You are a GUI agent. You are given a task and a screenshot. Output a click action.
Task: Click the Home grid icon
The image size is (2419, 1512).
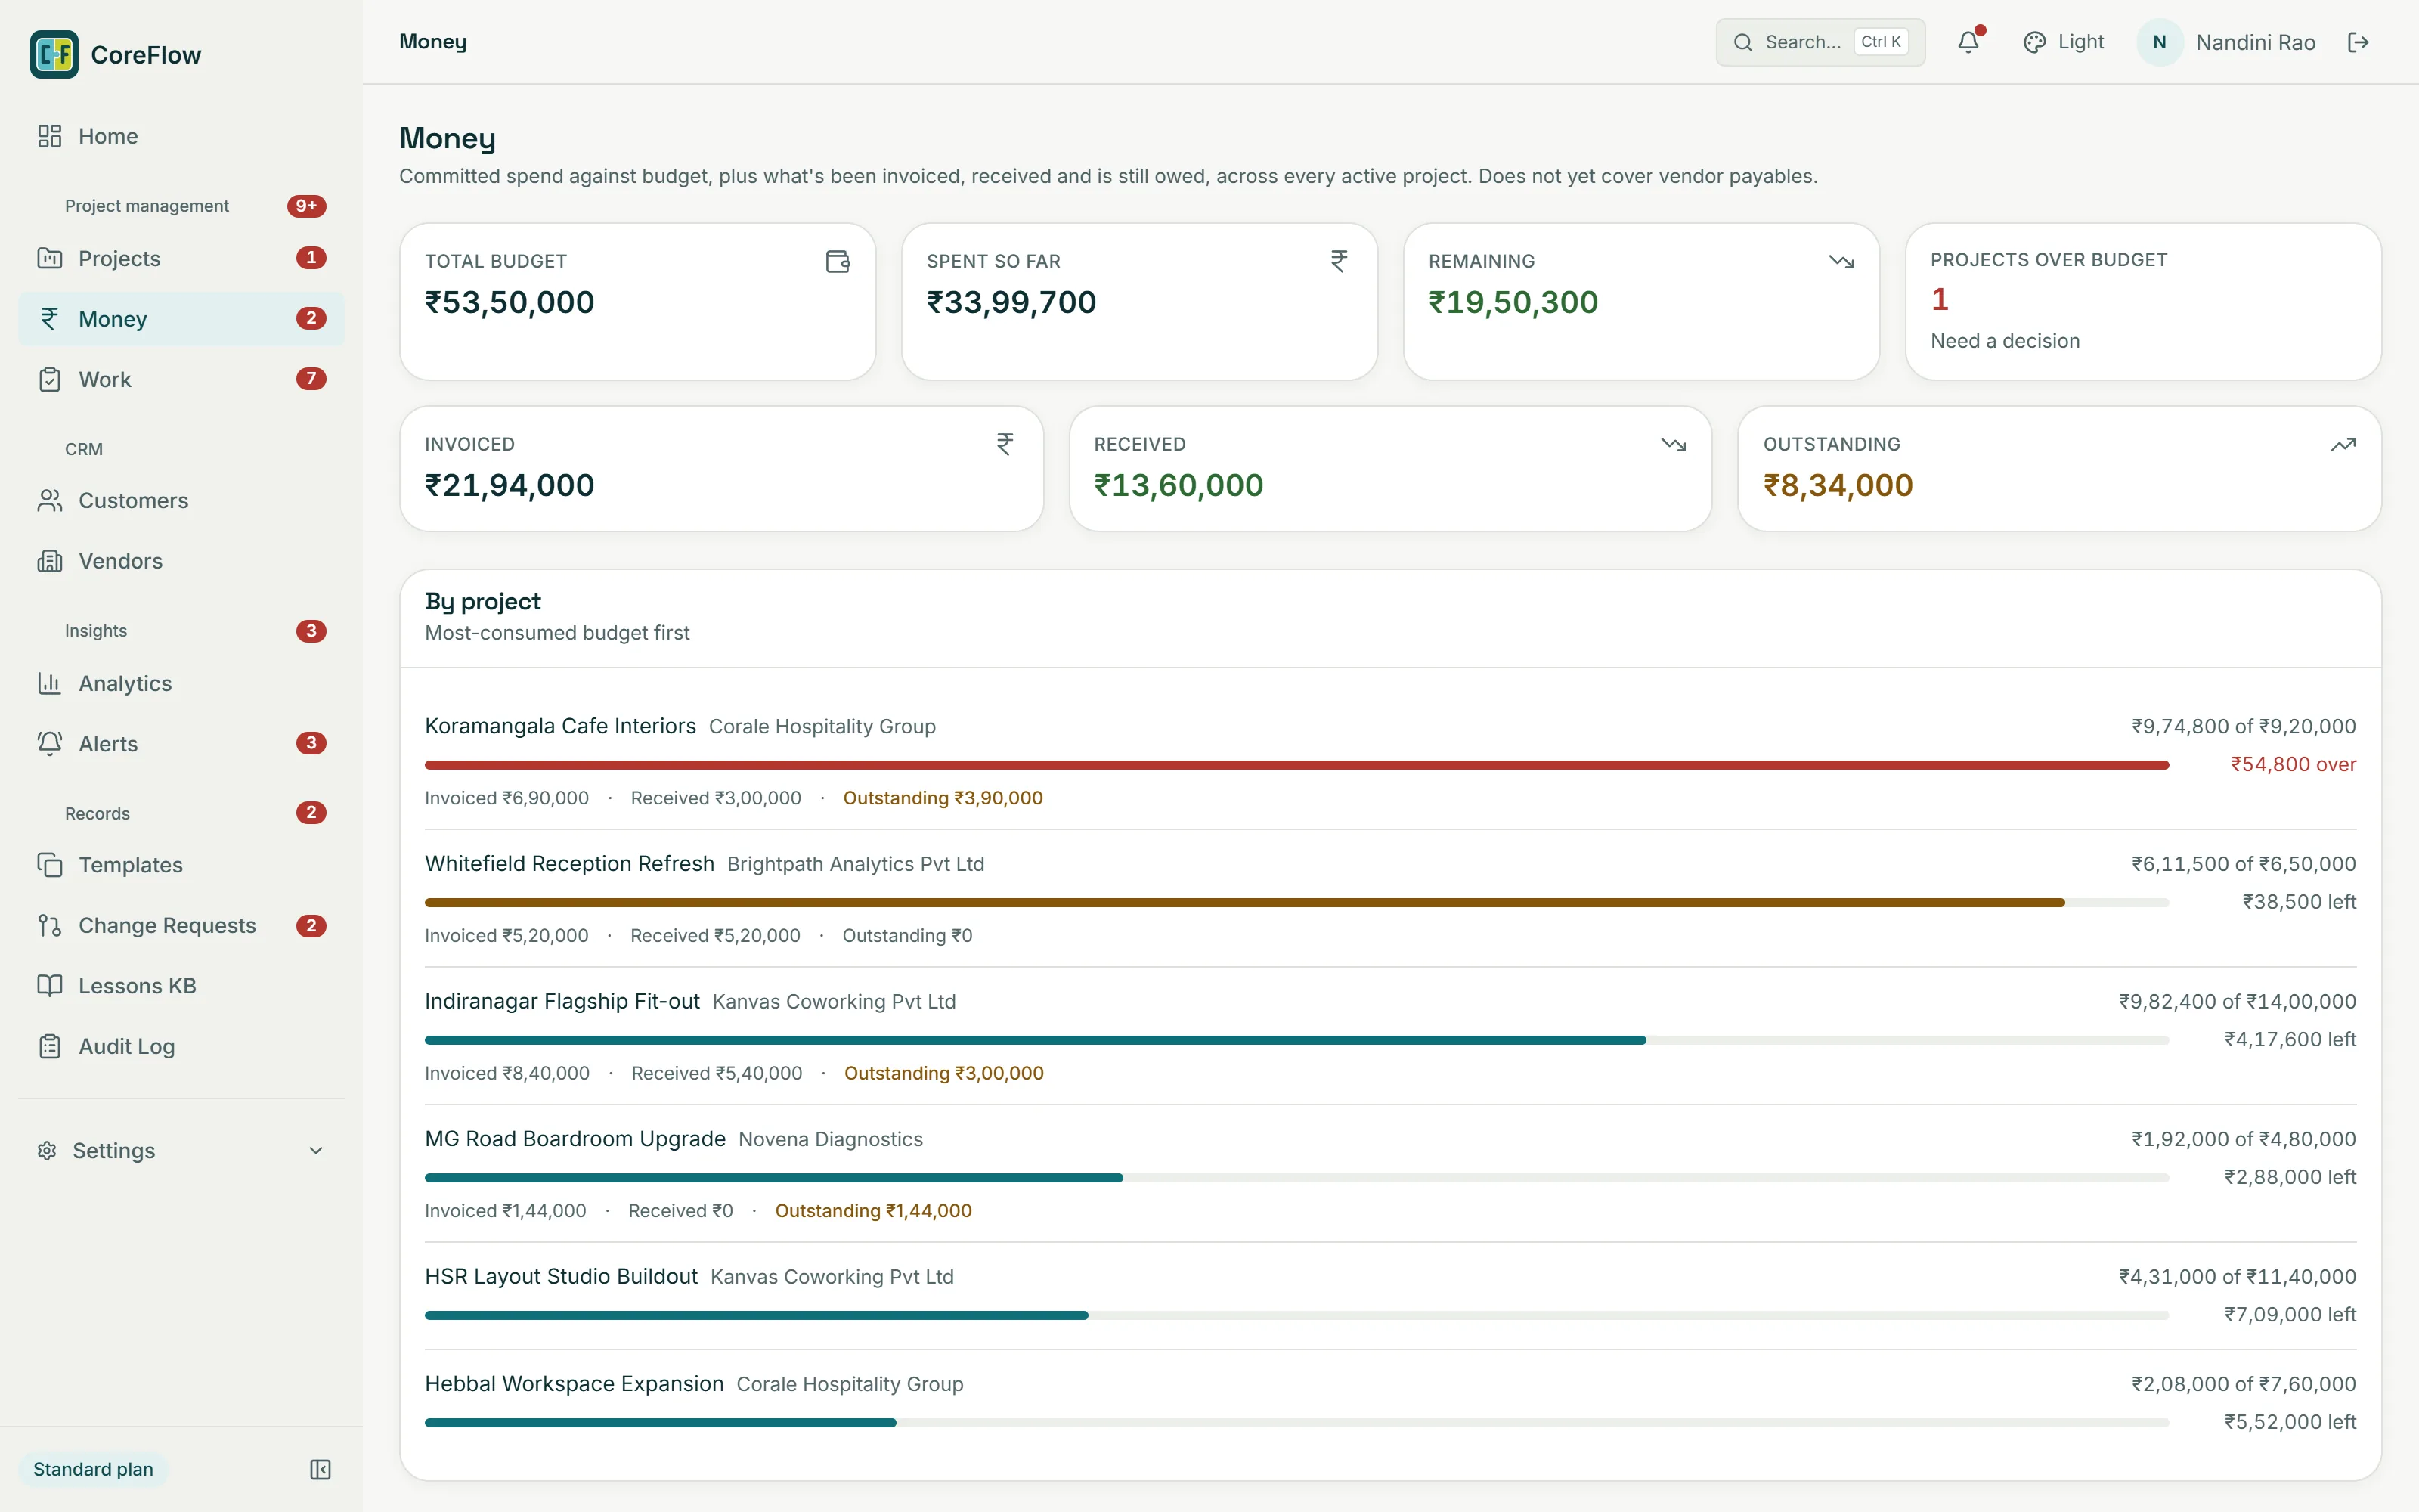(x=50, y=136)
